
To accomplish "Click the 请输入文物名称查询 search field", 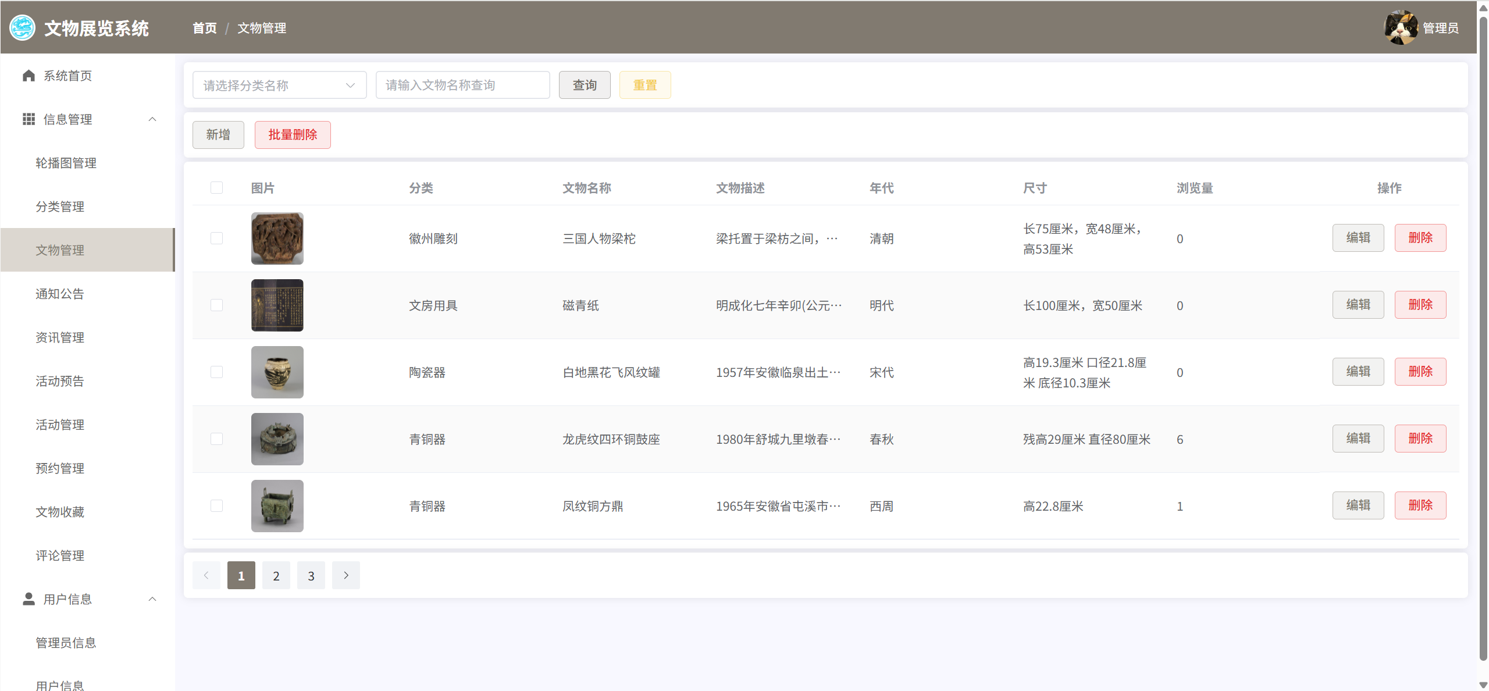I will [x=462, y=86].
